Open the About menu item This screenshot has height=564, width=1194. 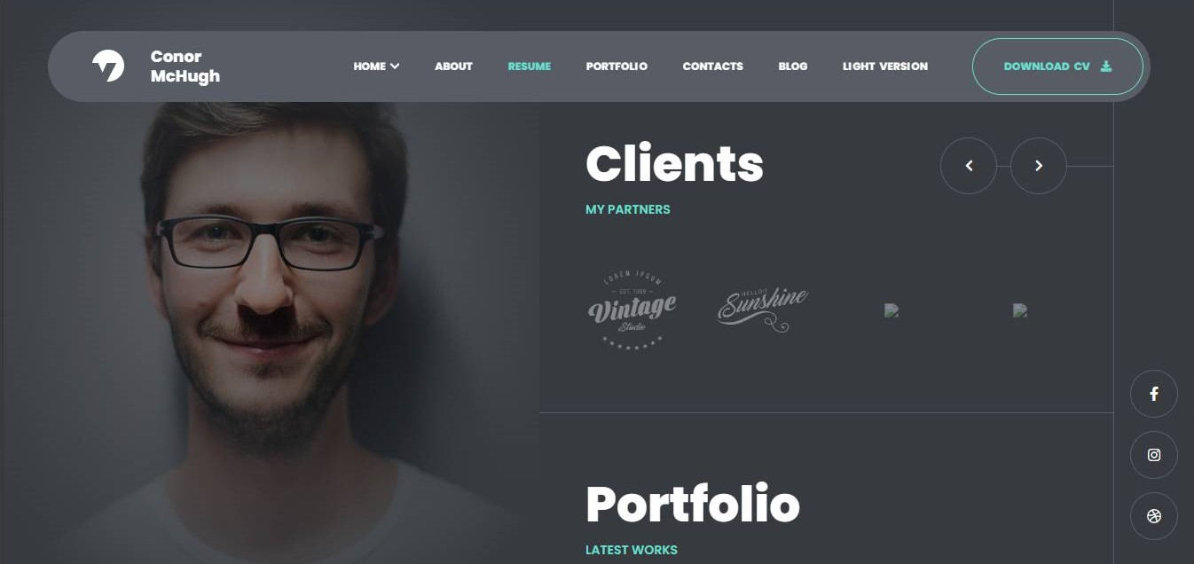(x=453, y=67)
